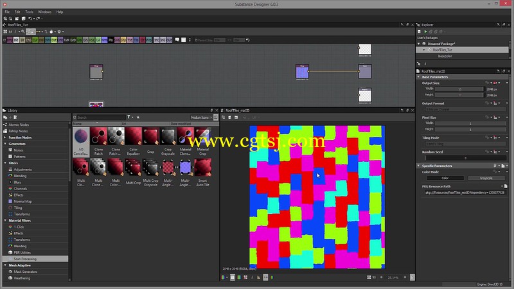Add a Normal (Nrm) node

(104, 40)
